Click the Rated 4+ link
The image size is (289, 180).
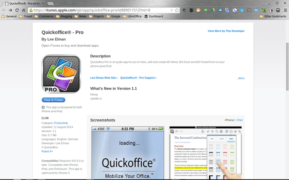coord(47,151)
